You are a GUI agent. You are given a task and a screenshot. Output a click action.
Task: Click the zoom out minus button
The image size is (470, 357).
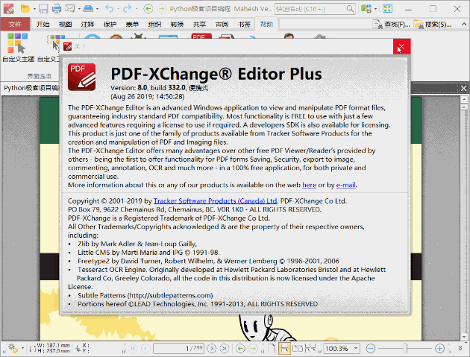(x=371, y=348)
